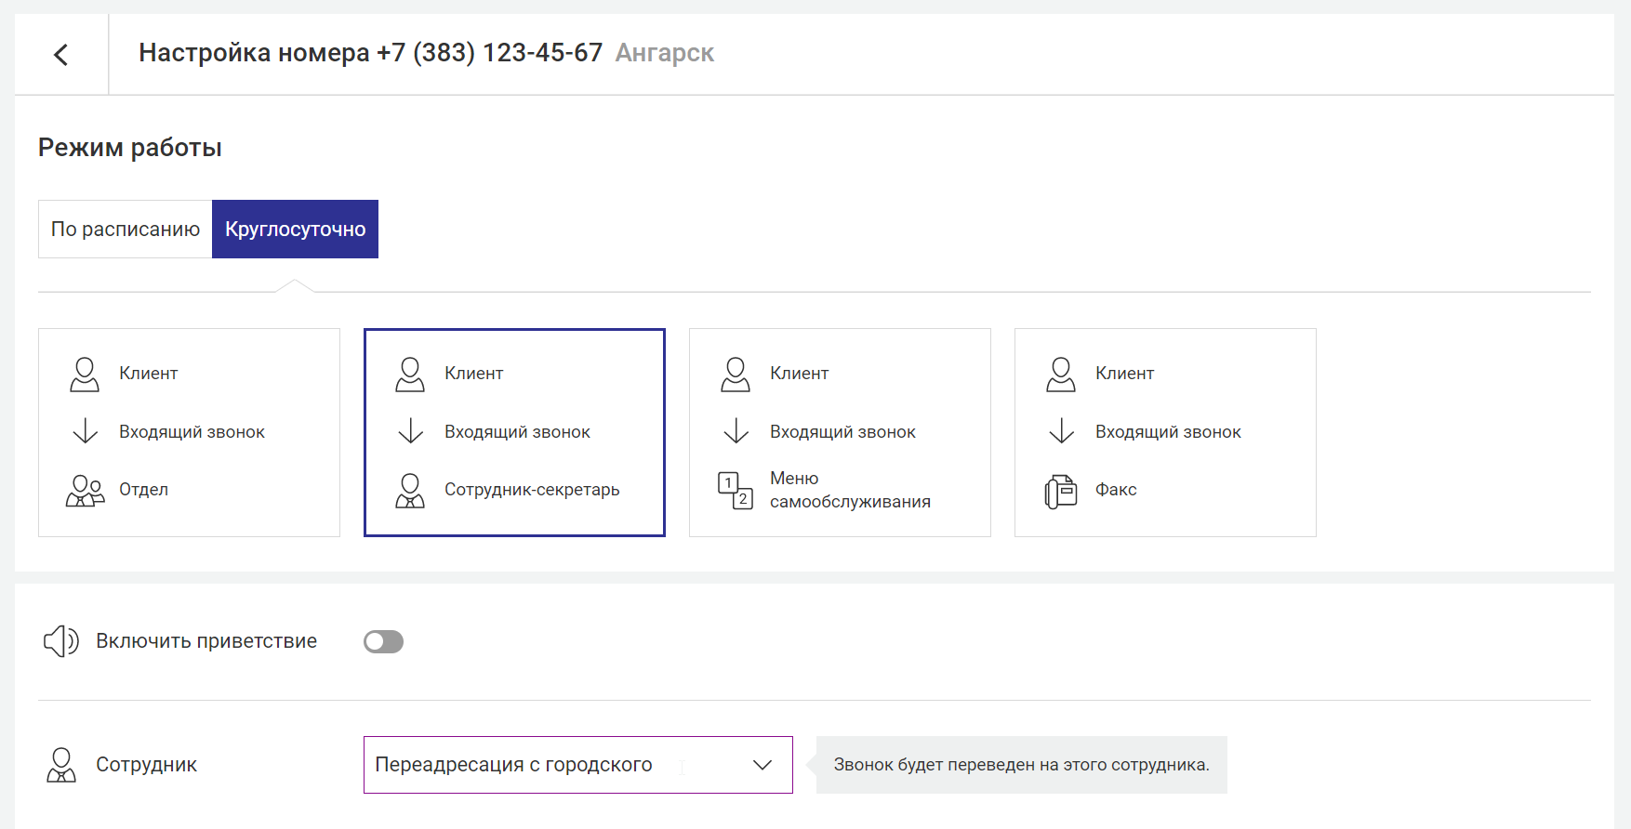The height and width of the screenshot is (829, 1631).
Task: Click incoming arrow in Меню самообслуживания card
Action: 736,431
